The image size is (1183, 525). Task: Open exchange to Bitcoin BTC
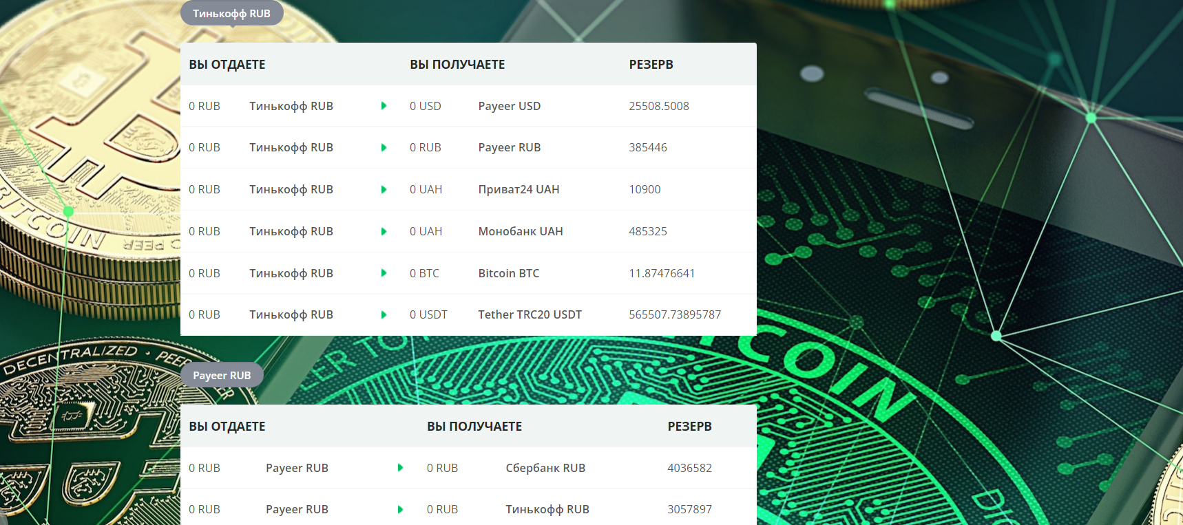[509, 273]
